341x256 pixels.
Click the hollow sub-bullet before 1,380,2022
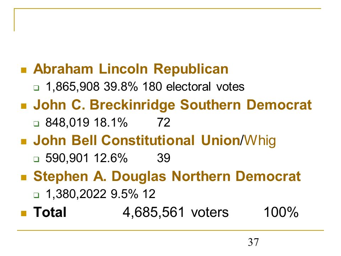[36, 195]
